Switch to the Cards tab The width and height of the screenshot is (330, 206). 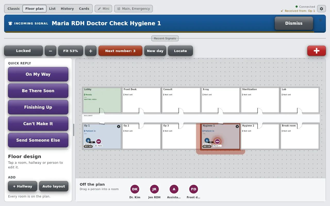pos(84,8)
